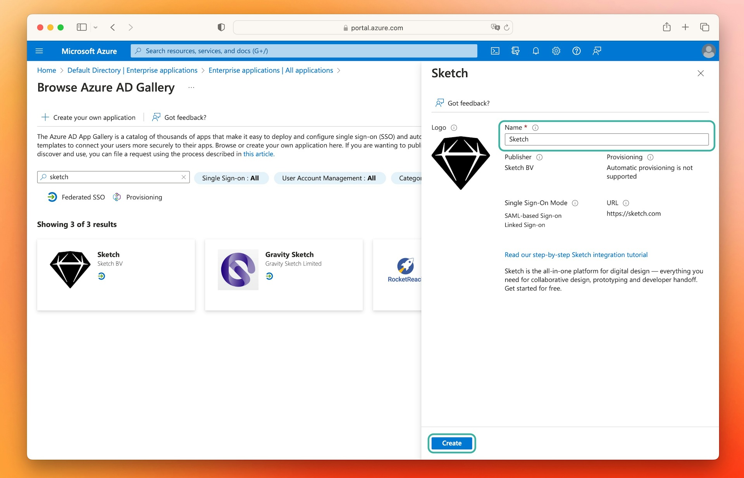
Task: Click the large Sketch diamond logo
Action: 461,163
